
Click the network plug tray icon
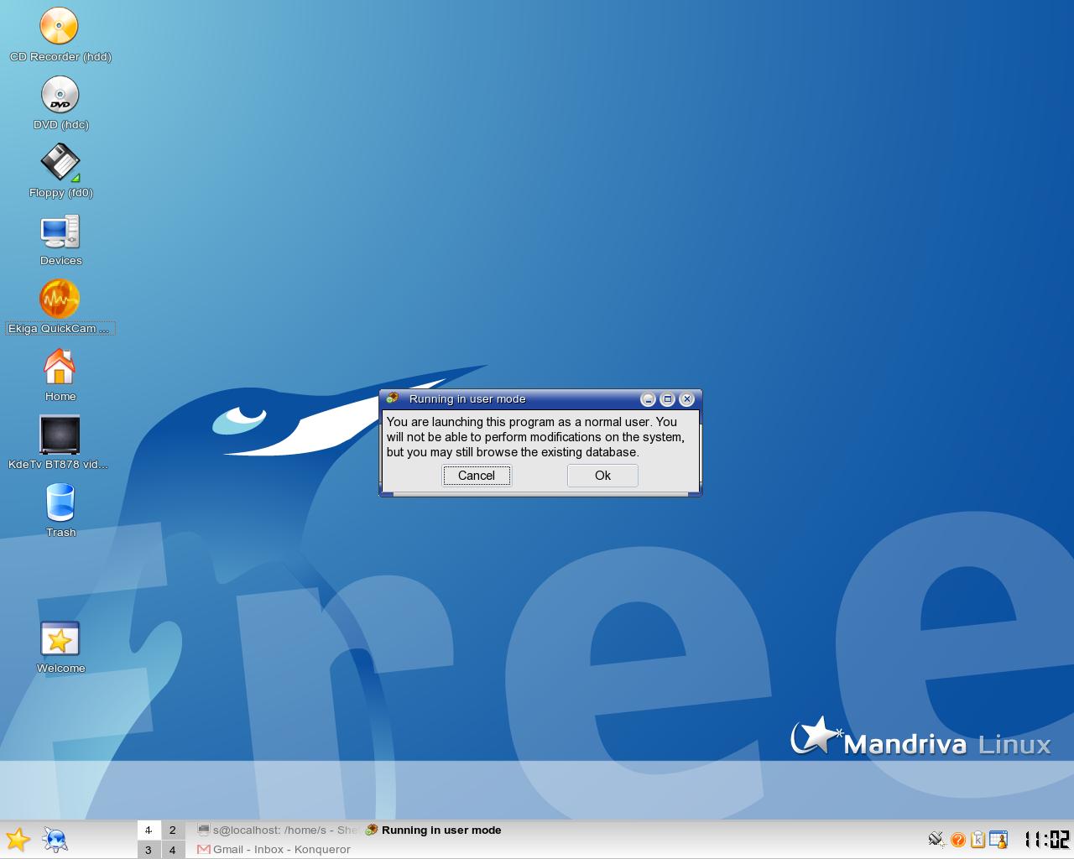936,839
